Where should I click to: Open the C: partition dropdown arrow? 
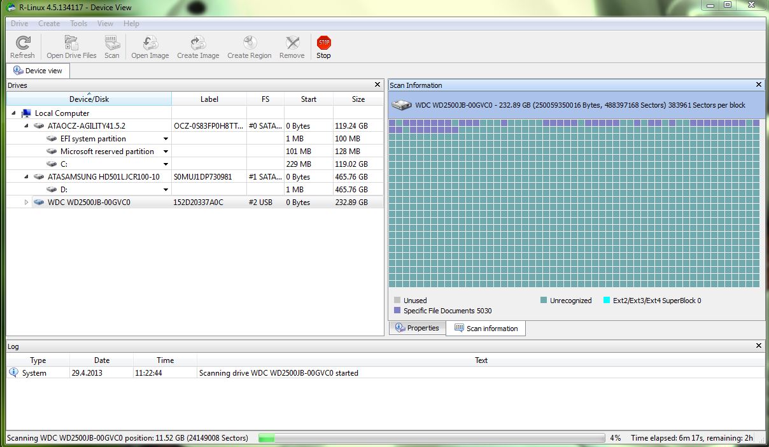pyautogui.click(x=166, y=164)
